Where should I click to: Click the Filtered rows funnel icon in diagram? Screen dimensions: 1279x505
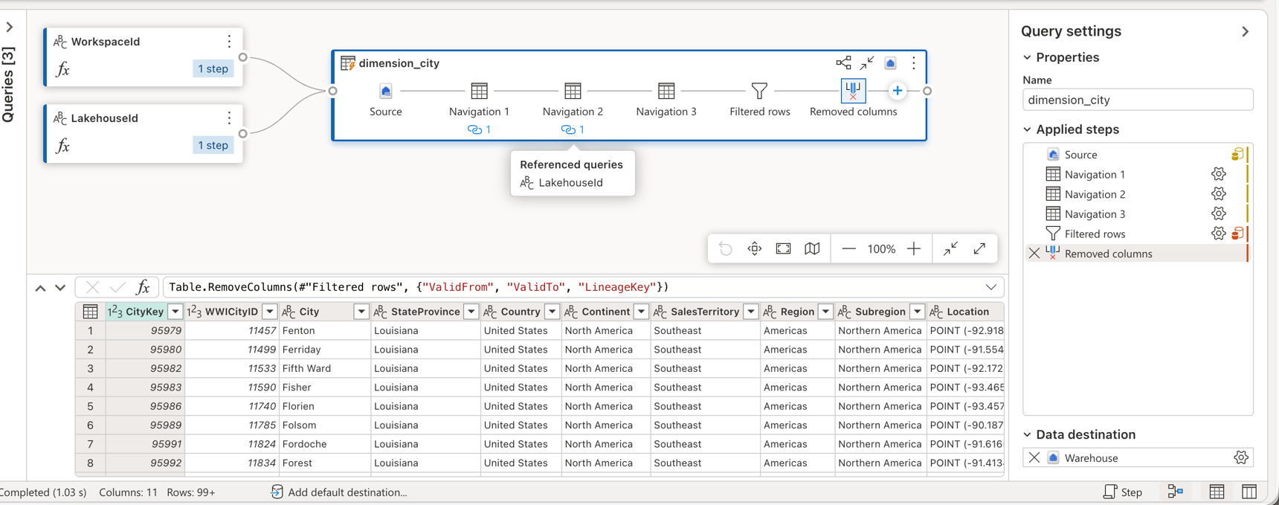point(759,91)
